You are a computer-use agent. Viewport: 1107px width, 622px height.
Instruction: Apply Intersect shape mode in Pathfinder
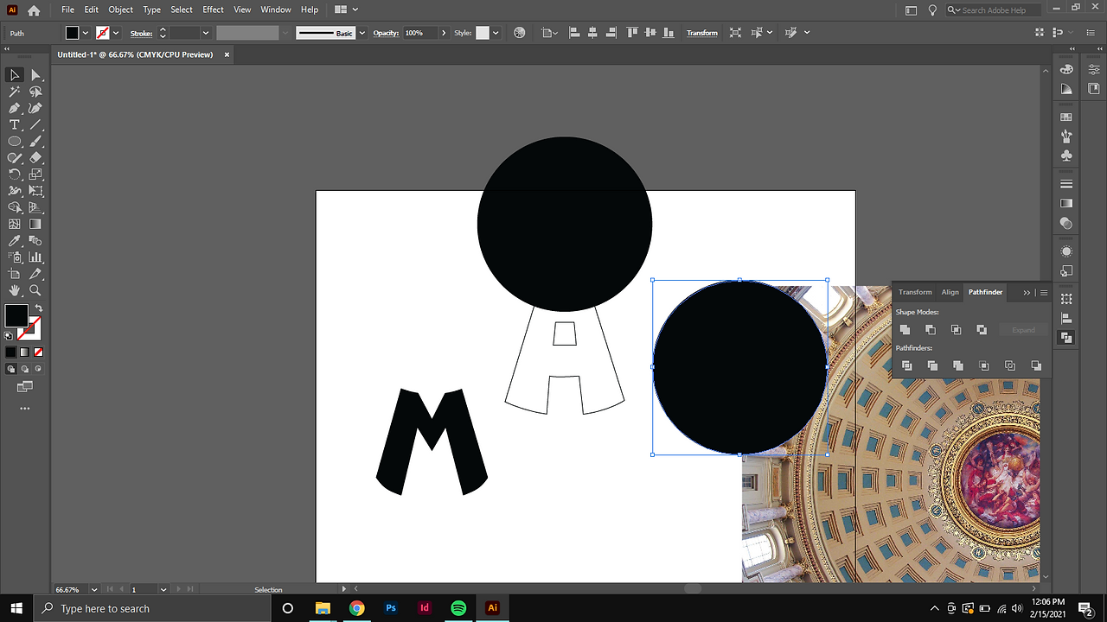point(956,330)
